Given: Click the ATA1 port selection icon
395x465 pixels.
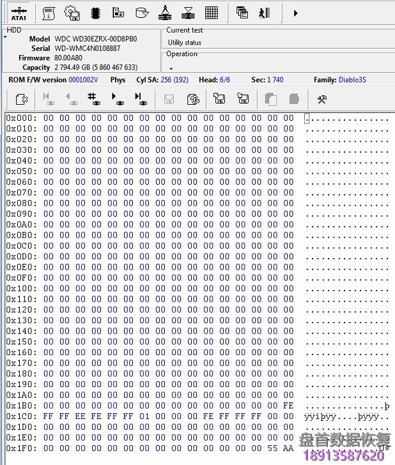Looking at the screenshot, I should 19,13.
